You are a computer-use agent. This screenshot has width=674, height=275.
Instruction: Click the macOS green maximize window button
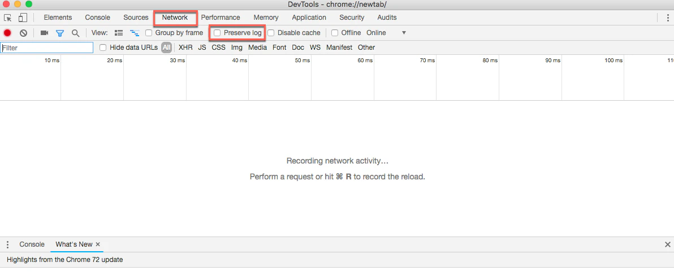29,5
